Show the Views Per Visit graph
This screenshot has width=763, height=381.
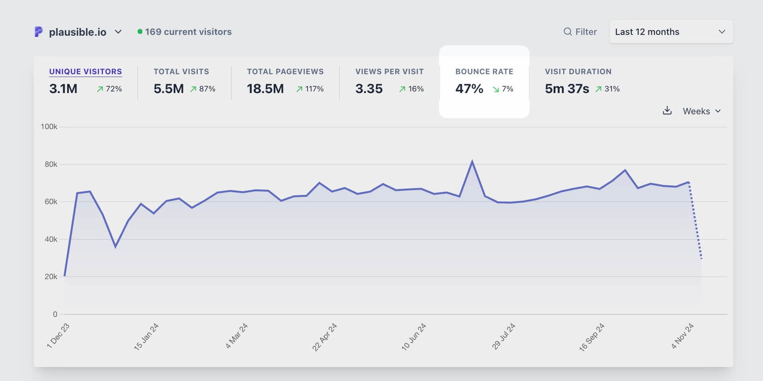click(389, 71)
